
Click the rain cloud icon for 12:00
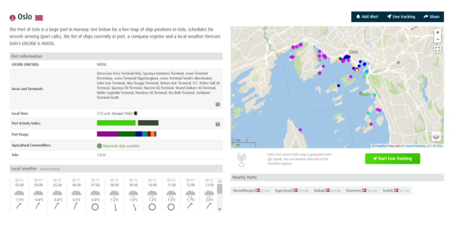click(190, 193)
